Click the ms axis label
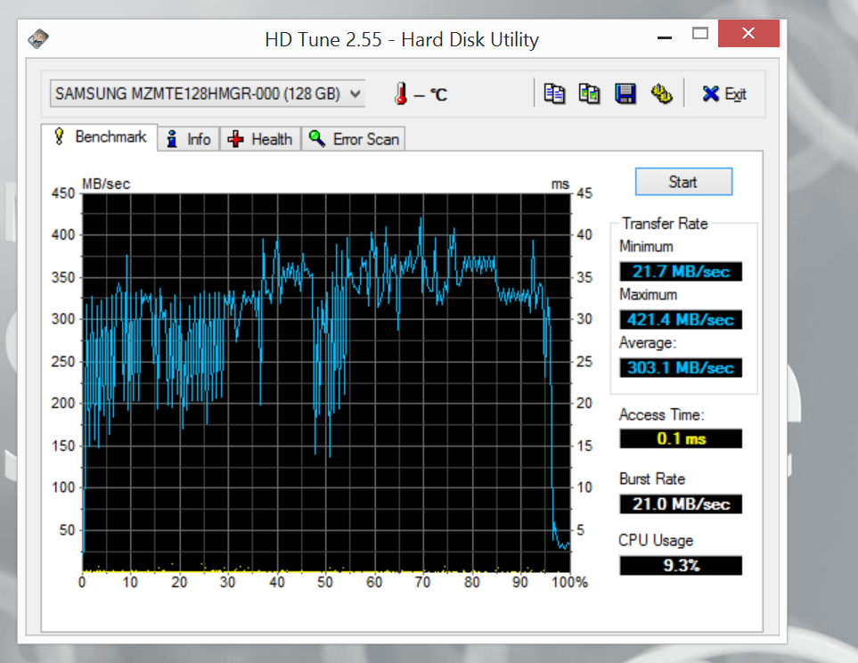 560,184
